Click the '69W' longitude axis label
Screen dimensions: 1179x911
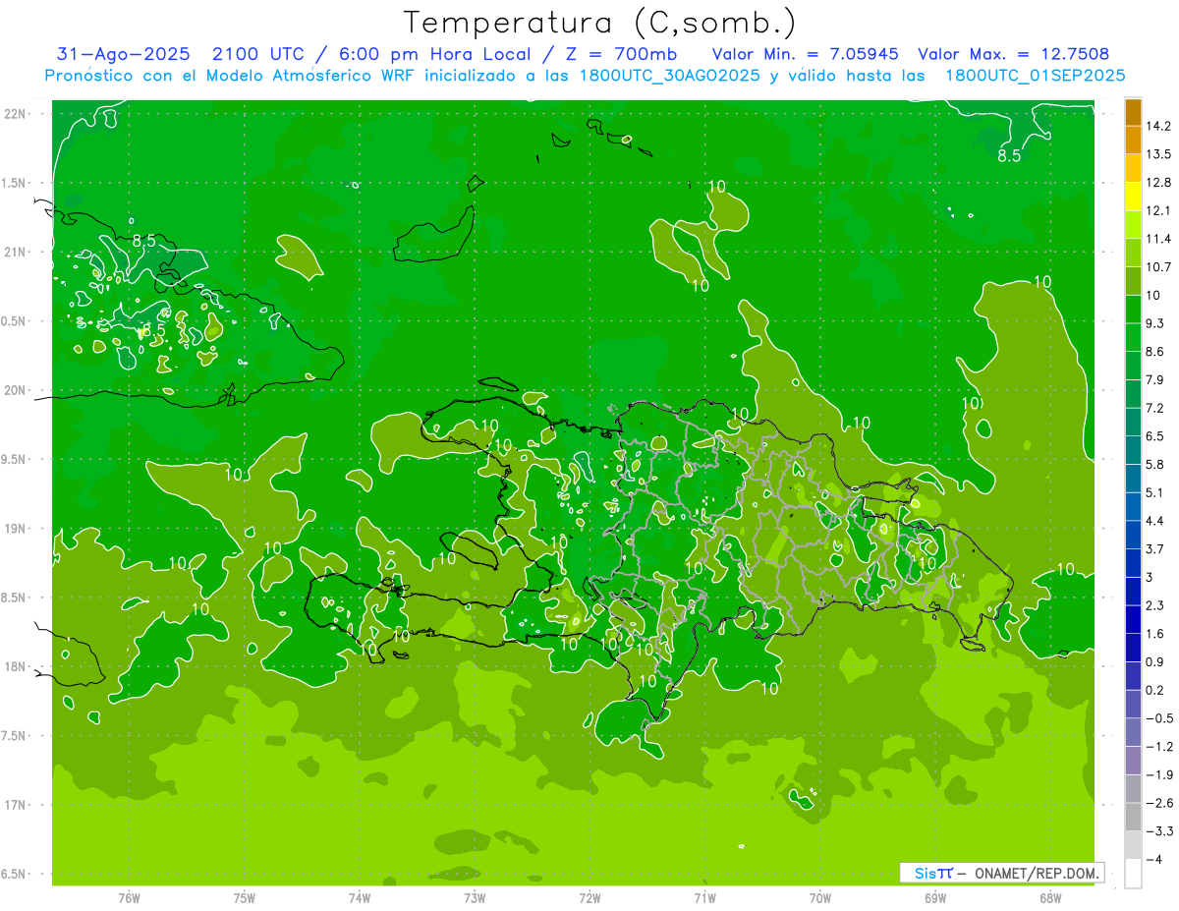pos(934,898)
